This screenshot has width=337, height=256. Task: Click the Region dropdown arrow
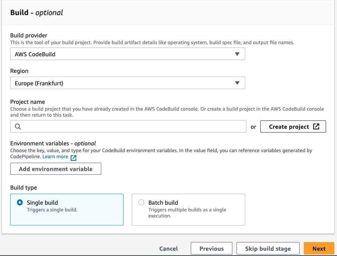(x=237, y=83)
